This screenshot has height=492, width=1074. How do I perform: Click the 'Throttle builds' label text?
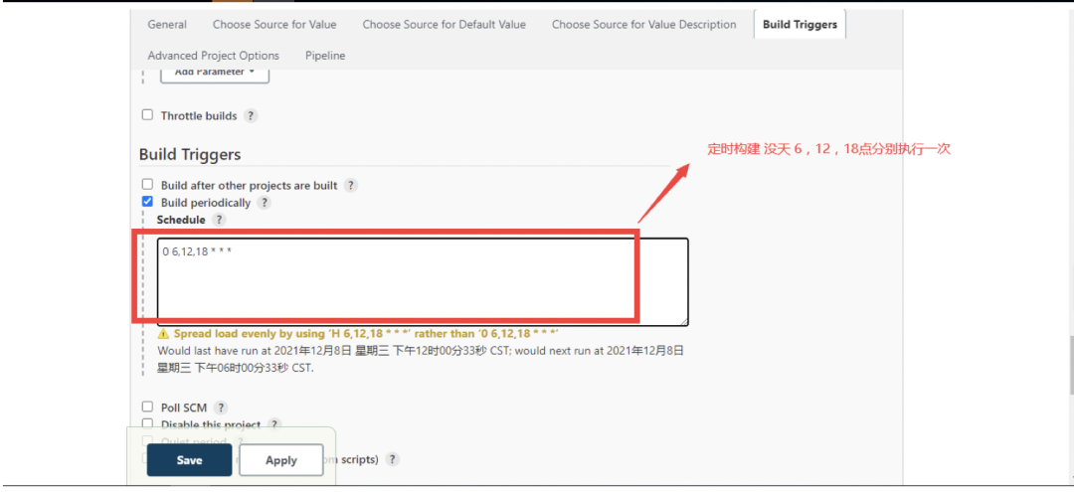199,115
